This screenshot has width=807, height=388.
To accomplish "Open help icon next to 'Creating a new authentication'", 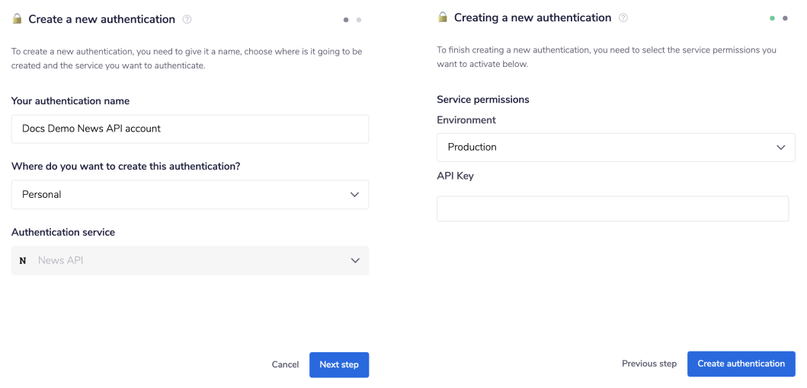I will 623,17.
